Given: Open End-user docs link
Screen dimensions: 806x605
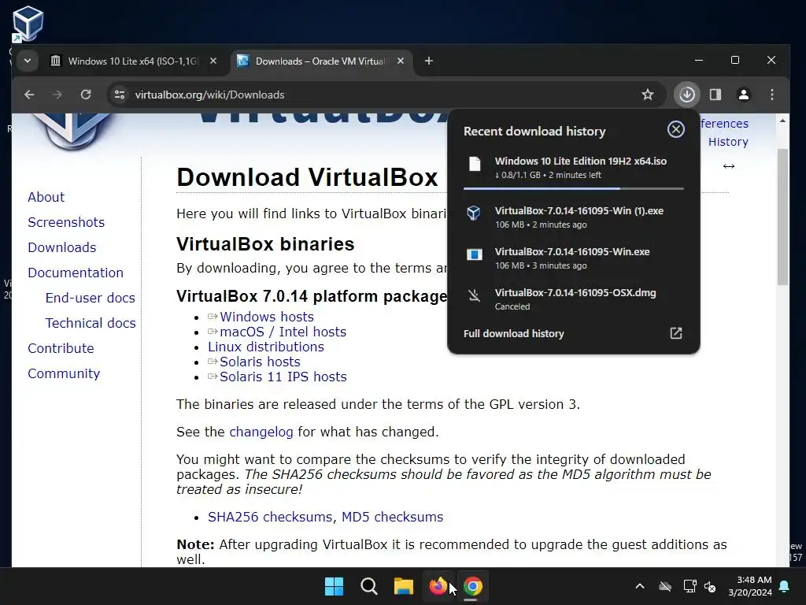Looking at the screenshot, I should pyautogui.click(x=90, y=298).
